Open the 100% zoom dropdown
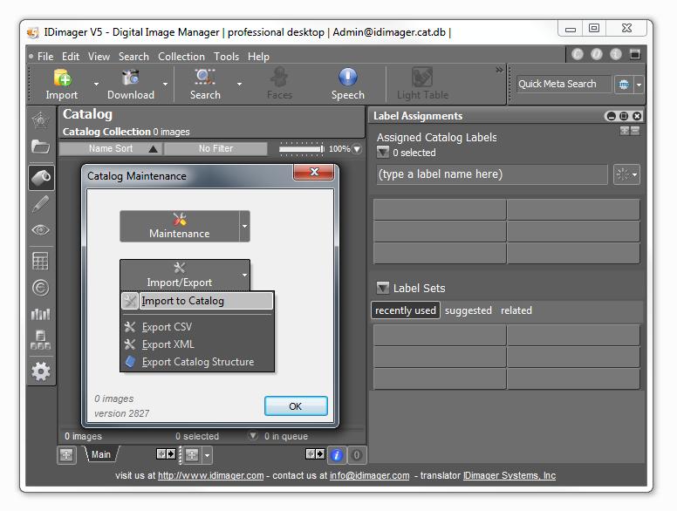Viewport: 677px width, 511px height. 356,149
